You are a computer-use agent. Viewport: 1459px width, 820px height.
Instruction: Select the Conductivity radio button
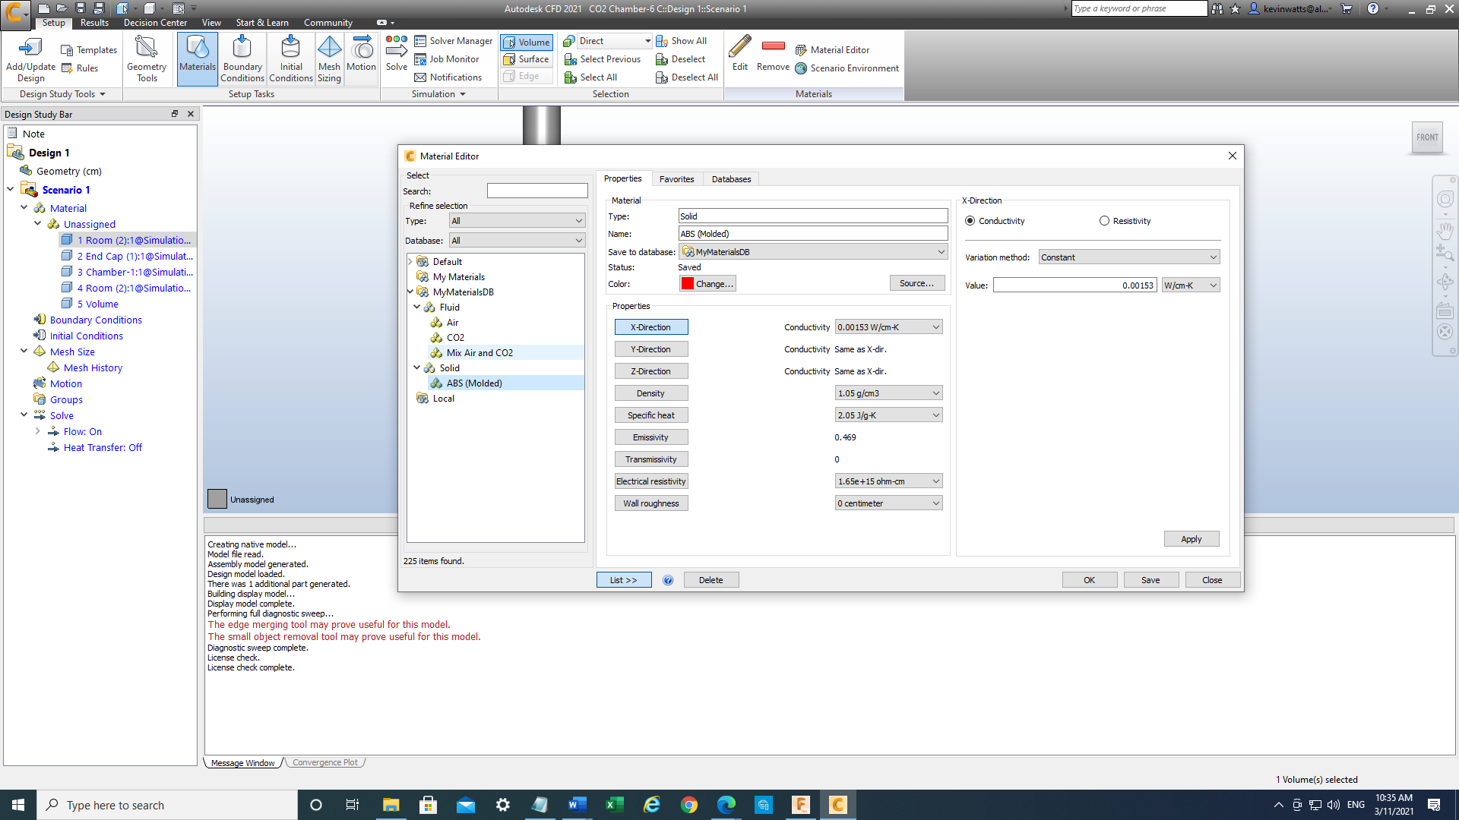pos(970,221)
